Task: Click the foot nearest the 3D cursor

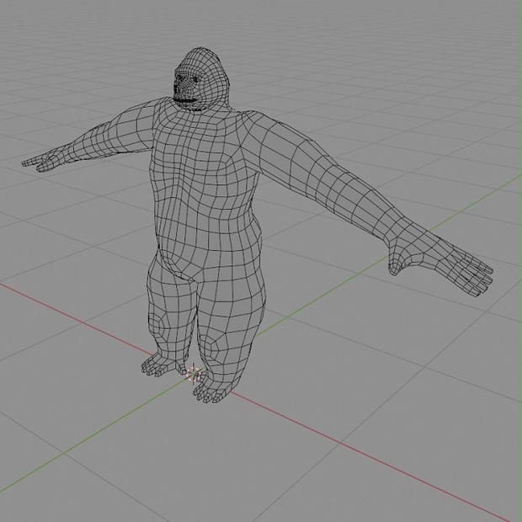Action: [x=211, y=390]
